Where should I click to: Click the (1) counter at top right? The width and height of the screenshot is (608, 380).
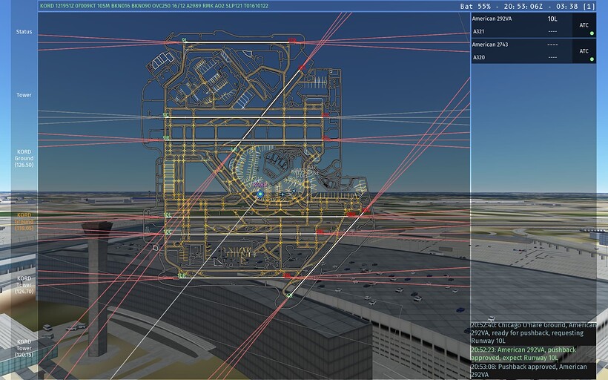coord(589,7)
